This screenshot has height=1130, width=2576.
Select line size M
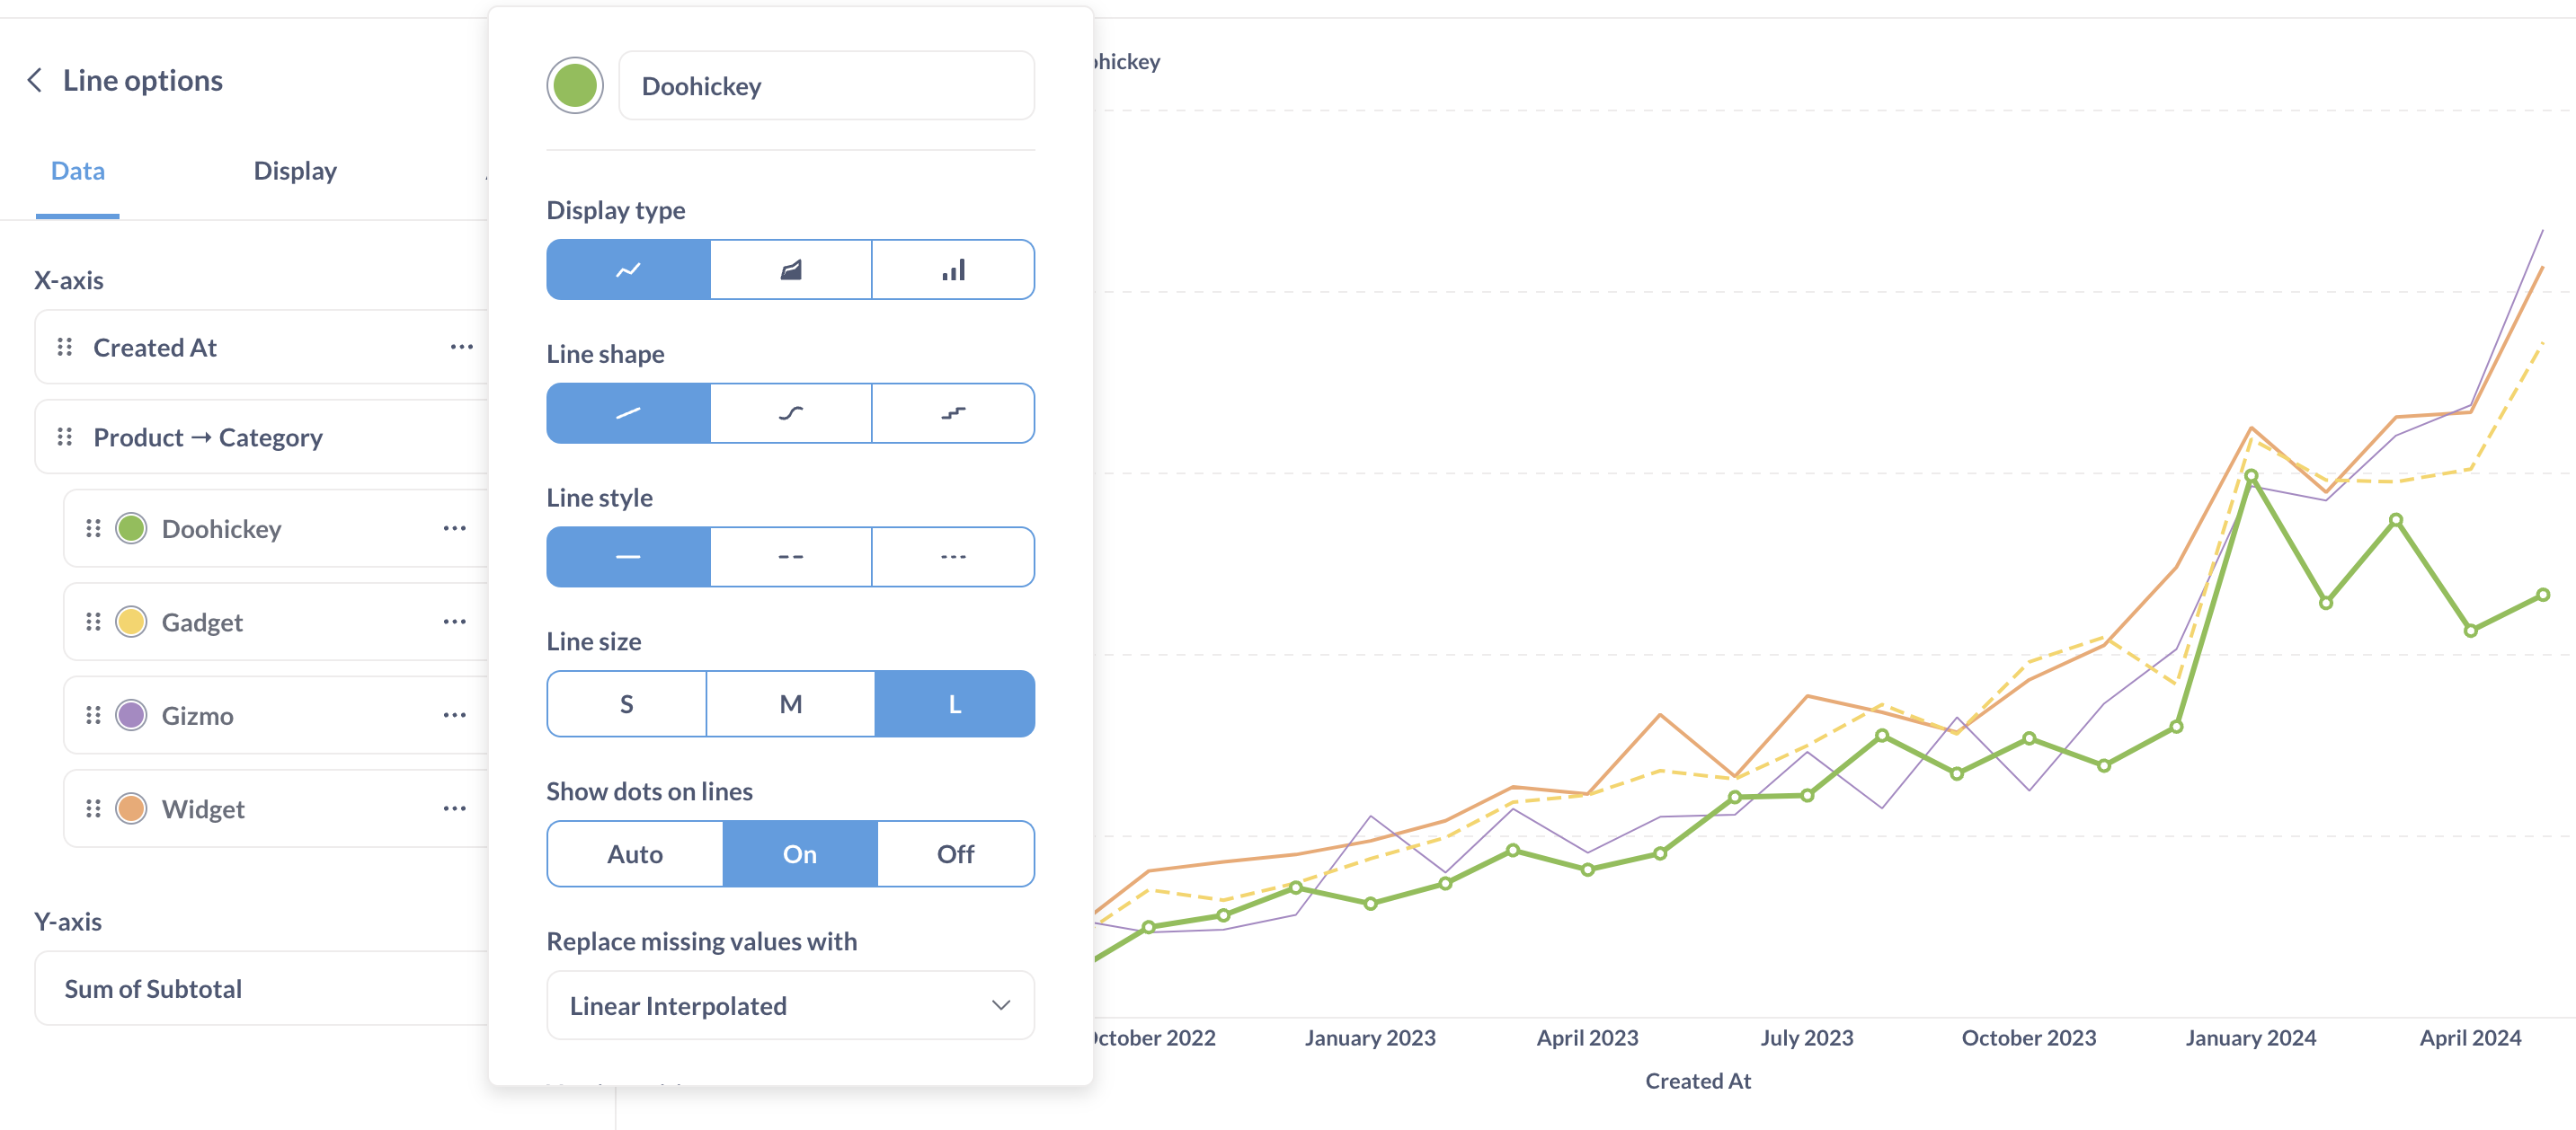tap(790, 703)
